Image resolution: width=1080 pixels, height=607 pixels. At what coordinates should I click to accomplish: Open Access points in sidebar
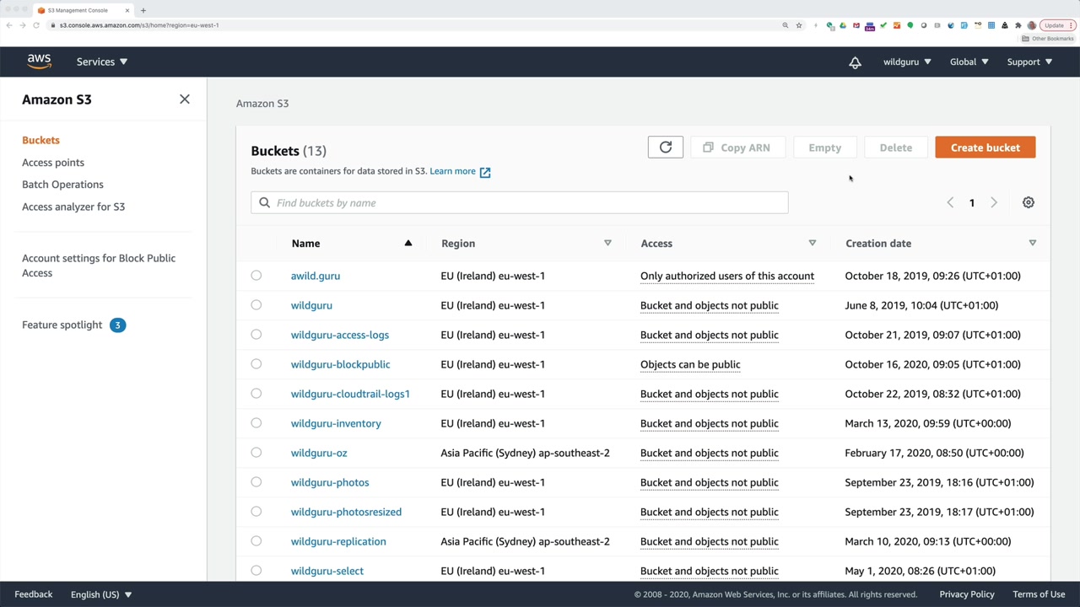[x=53, y=162]
